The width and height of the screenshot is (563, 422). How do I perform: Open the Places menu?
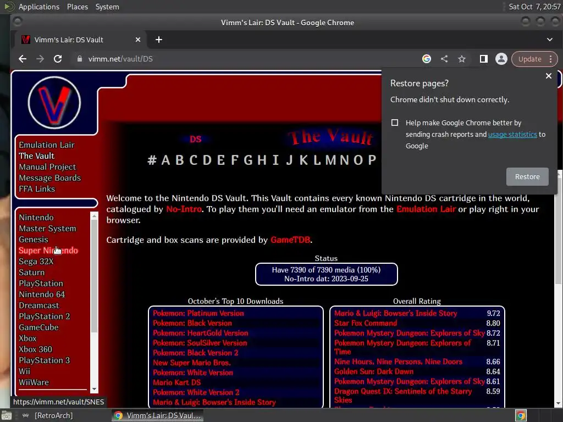77,7
